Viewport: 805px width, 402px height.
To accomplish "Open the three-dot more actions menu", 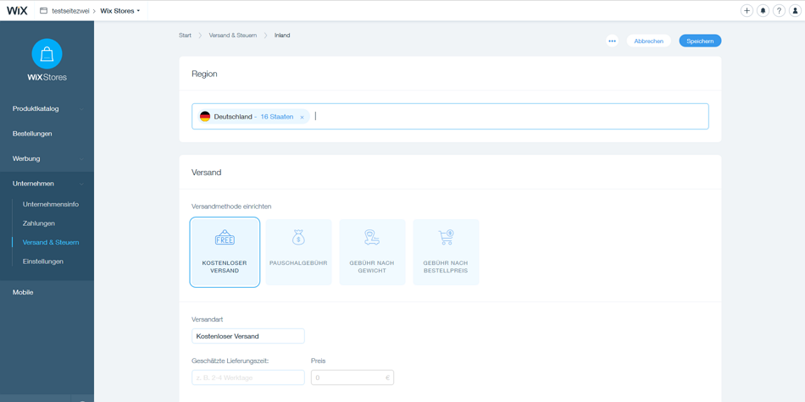I will pyautogui.click(x=612, y=41).
